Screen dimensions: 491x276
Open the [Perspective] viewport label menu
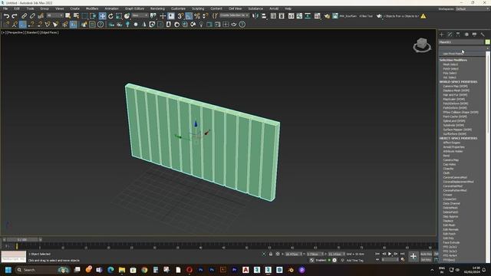tap(15, 32)
